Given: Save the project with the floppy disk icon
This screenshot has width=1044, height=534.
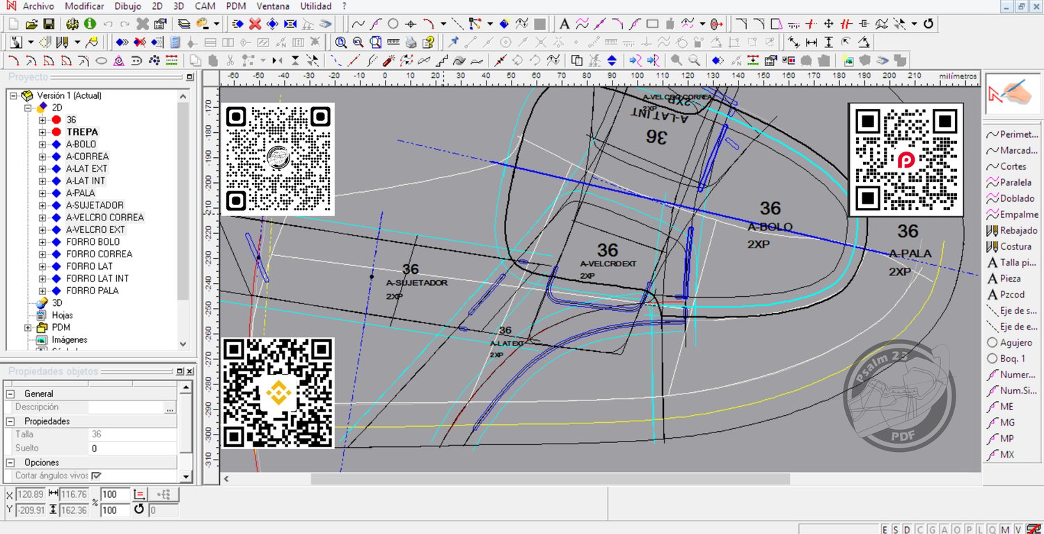Looking at the screenshot, I should [x=49, y=24].
